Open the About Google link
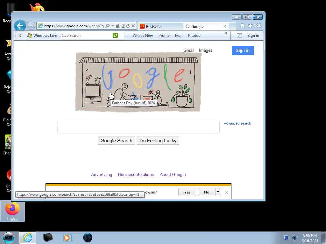Image resolution: width=326 pixels, height=244 pixels. [173, 175]
